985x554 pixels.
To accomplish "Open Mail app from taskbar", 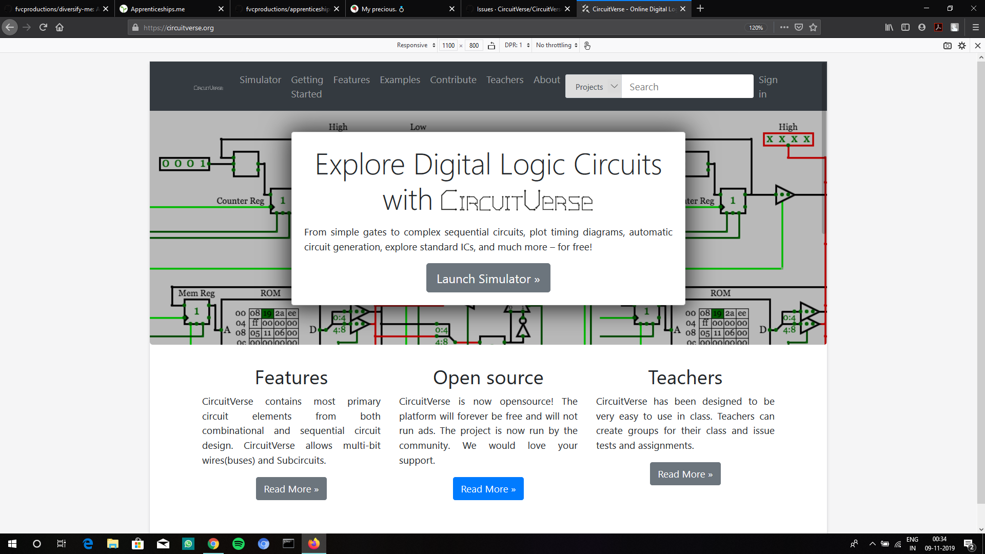I will coord(163,544).
